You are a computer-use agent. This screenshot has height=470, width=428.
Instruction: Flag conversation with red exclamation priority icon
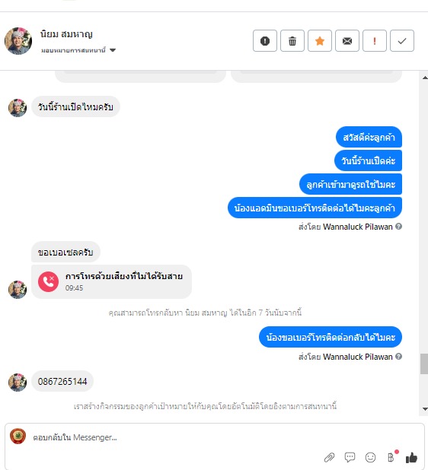point(374,41)
